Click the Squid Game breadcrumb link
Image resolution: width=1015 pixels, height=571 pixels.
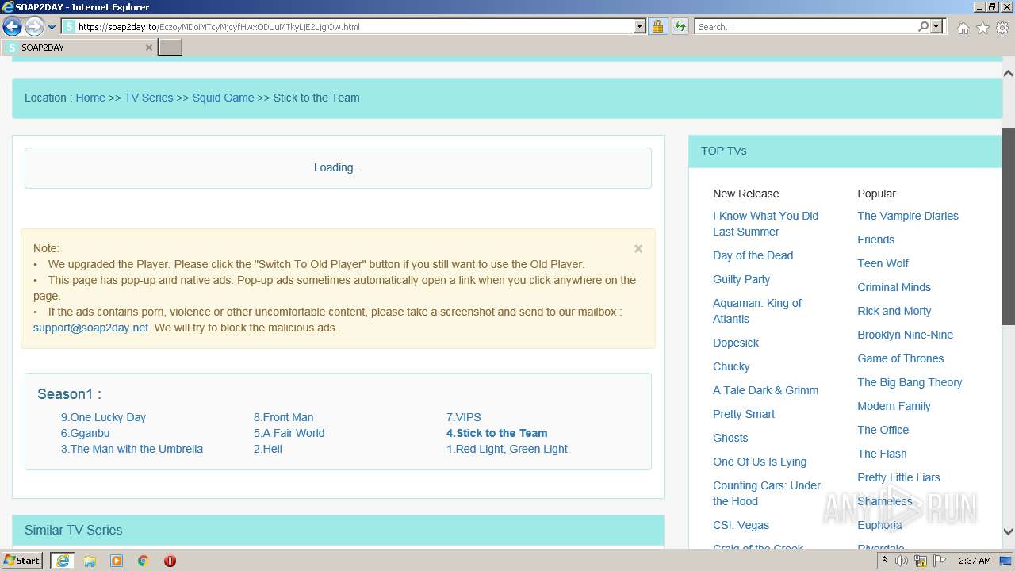tap(223, 98)
